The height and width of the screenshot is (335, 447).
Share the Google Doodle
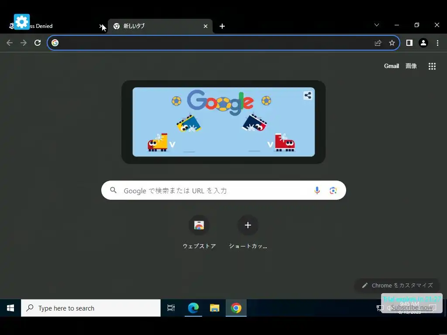point(308,96)
